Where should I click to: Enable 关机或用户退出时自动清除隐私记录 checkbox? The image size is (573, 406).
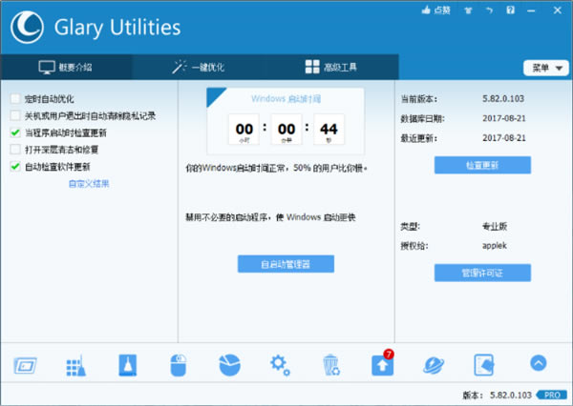(15, 115)
